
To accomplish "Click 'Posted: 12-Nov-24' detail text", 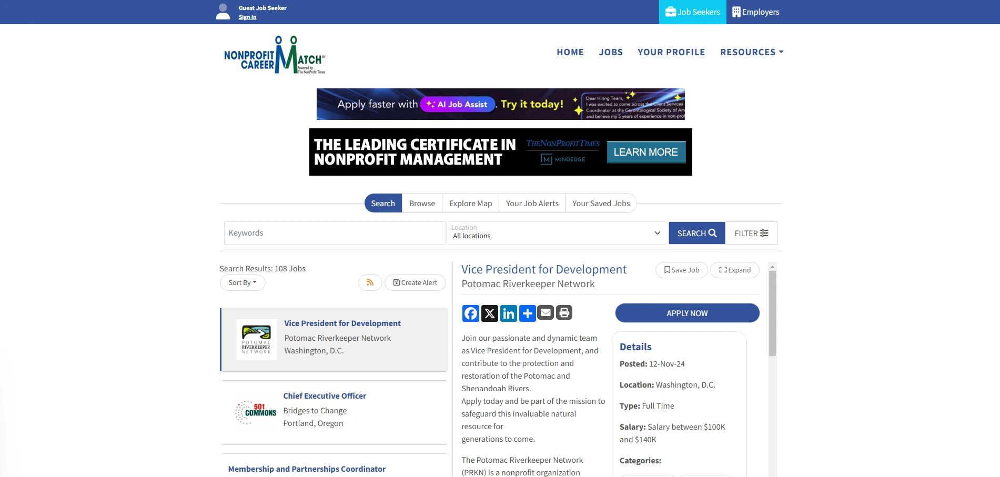I will coord(652,364).
